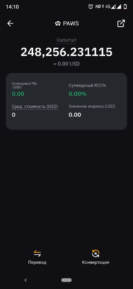Tap the Суммарный P&L green value
133x289 pixels.
pos(18,94)
